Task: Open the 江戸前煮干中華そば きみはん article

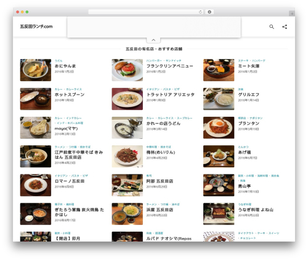Action: point(79,155)
